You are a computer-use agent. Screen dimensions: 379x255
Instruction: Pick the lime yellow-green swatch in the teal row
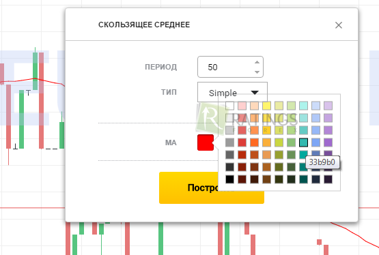pyautogui.click(x=279, y=142)
